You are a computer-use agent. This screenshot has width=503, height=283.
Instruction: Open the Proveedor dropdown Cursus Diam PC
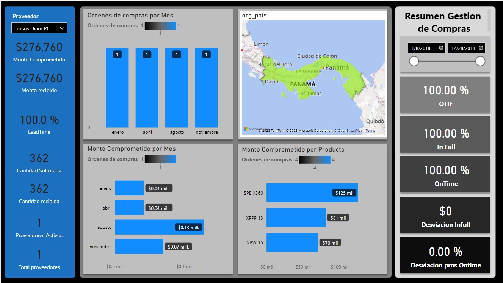tap(39, 28)
